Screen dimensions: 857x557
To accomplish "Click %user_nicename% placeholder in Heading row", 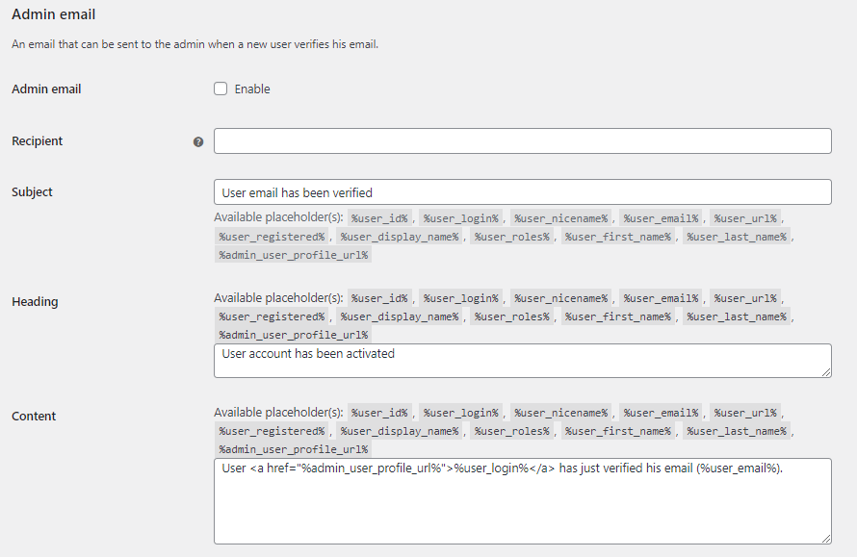I will 560,299.
